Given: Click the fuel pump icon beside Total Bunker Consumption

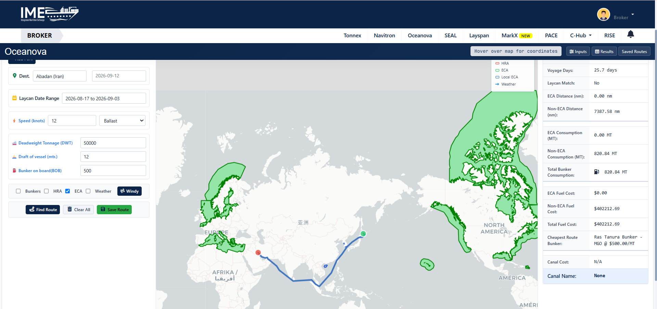Looking at the screenshot, I should pos(596,172).
